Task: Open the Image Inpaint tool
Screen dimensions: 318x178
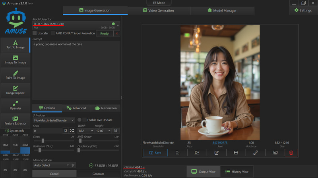Action: coord(16,90)
